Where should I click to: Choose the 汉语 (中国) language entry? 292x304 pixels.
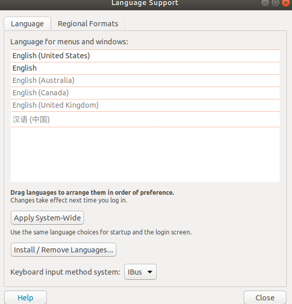(145, 120)
